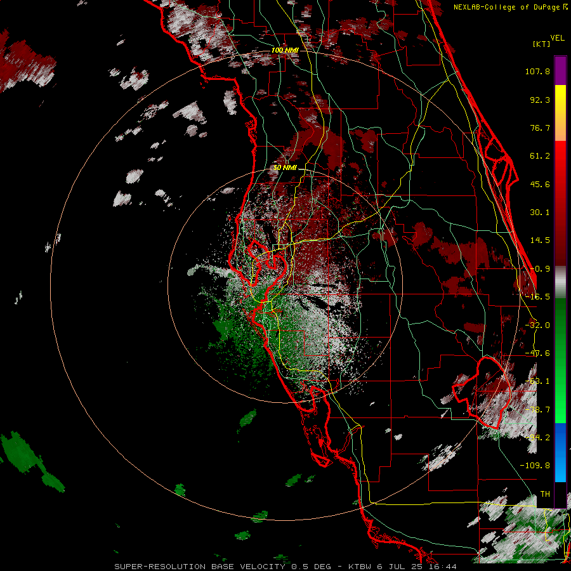
Task: Select the -0.9 velocity scale value
Action: pos(540,269)
